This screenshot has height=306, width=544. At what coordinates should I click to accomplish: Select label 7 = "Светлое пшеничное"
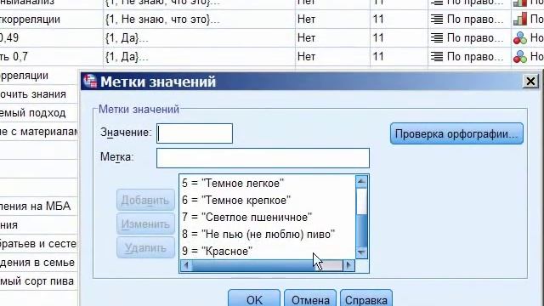click(x=247, y=218)
